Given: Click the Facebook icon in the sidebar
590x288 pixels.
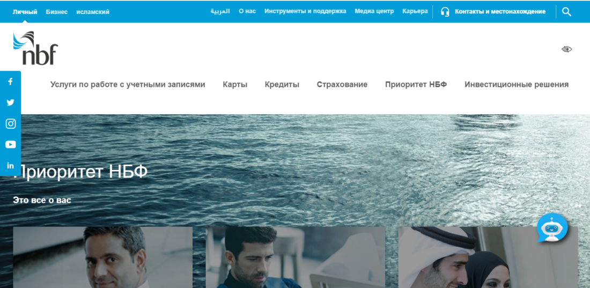Looking at the screenshot, I should click(10, 82).
